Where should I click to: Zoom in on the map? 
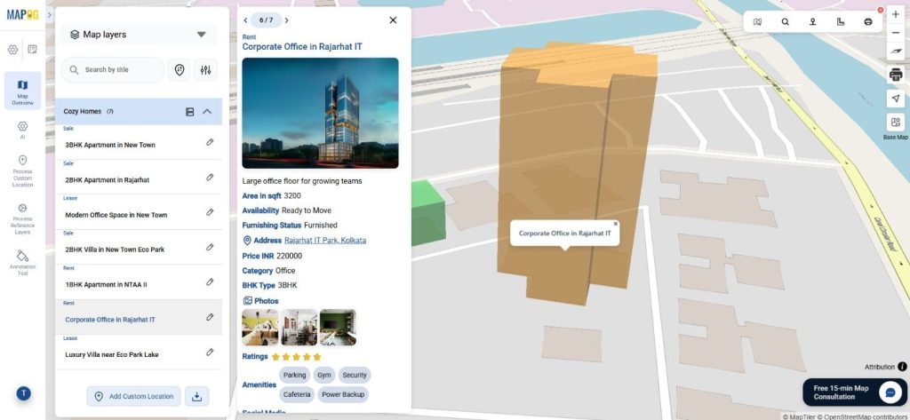(x=896, y=14)
